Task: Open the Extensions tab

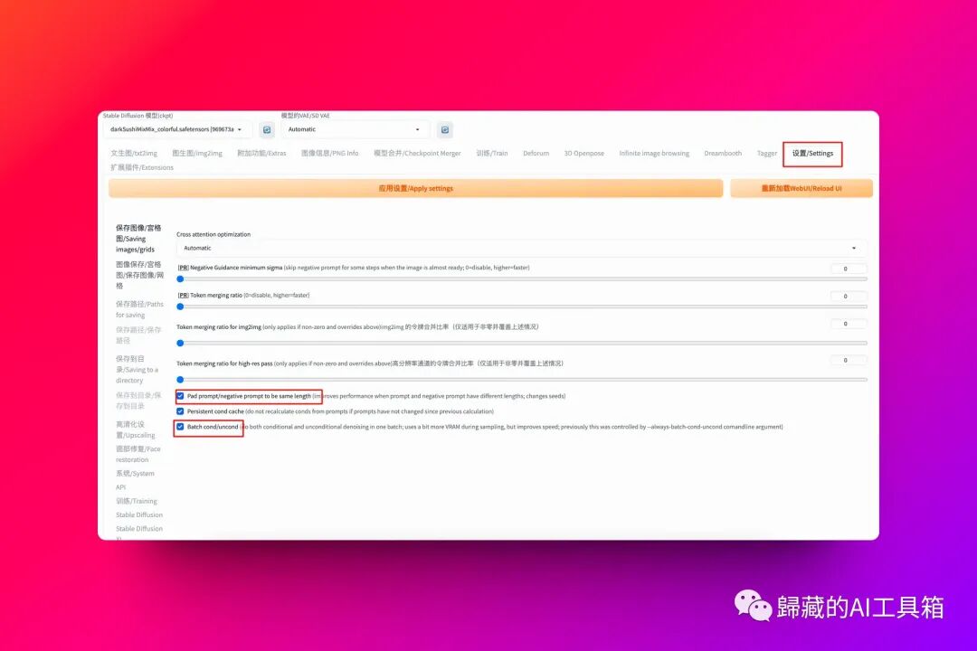Action: pos(142,167)
